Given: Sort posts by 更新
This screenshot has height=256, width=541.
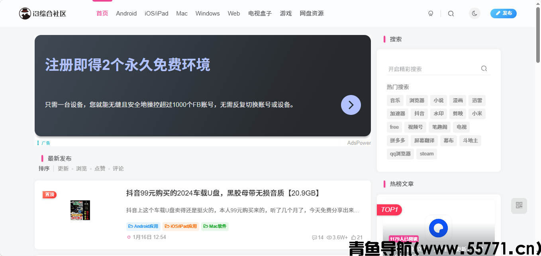Looking at the screenshot, I should (63, 169).
